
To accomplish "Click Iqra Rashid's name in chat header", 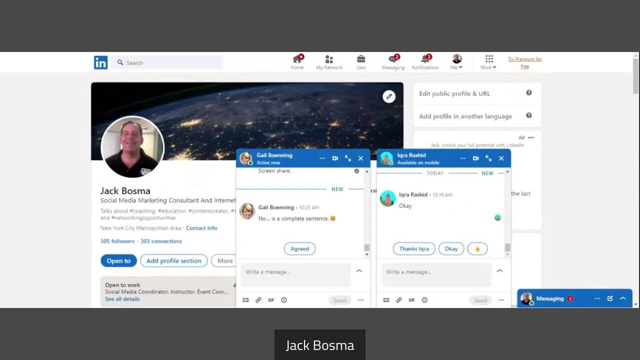I will [411, 155].
